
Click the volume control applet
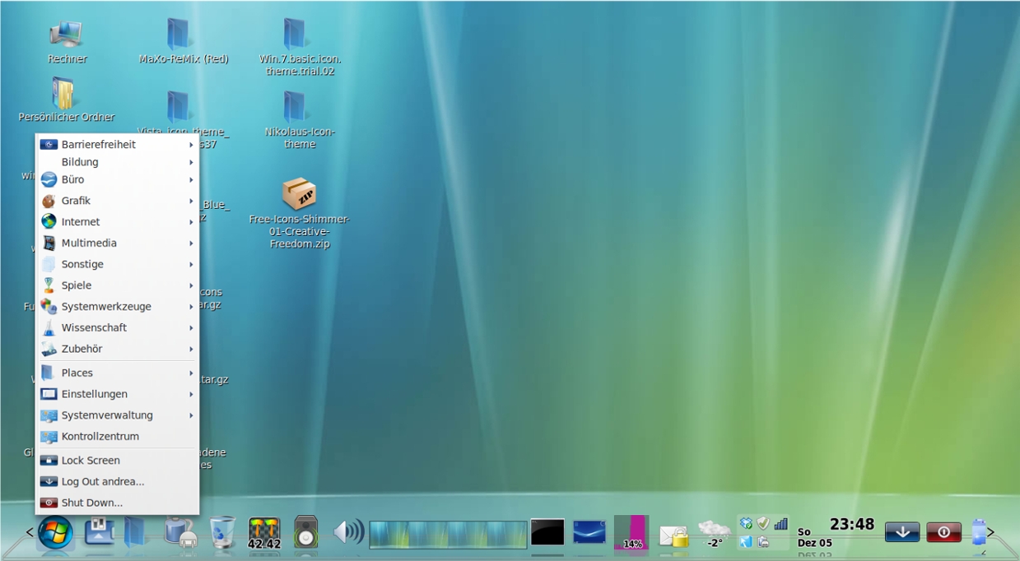pyautogui.click(x=348, y=532)
